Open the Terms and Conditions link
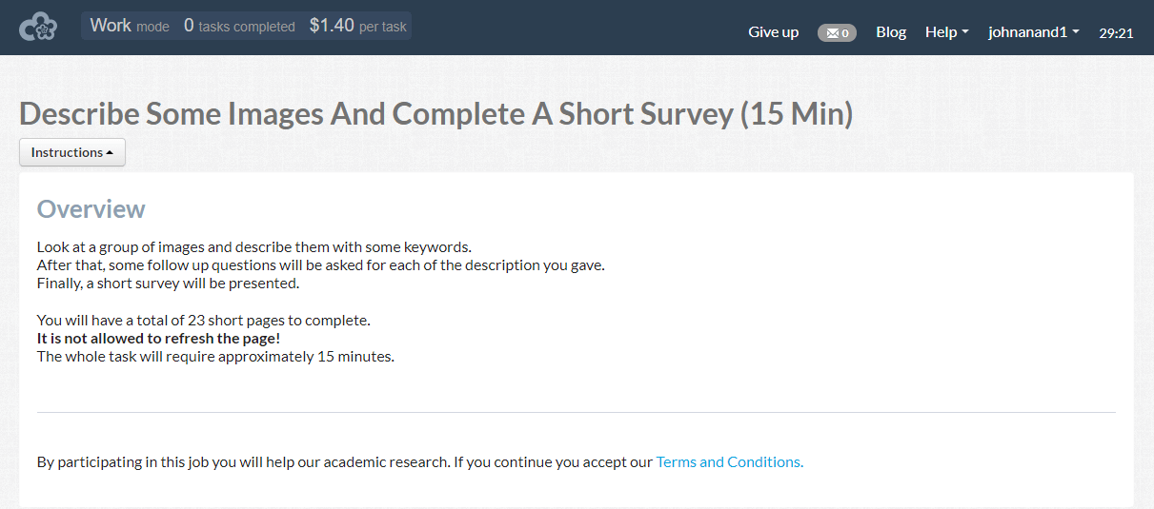 [730, 462]
